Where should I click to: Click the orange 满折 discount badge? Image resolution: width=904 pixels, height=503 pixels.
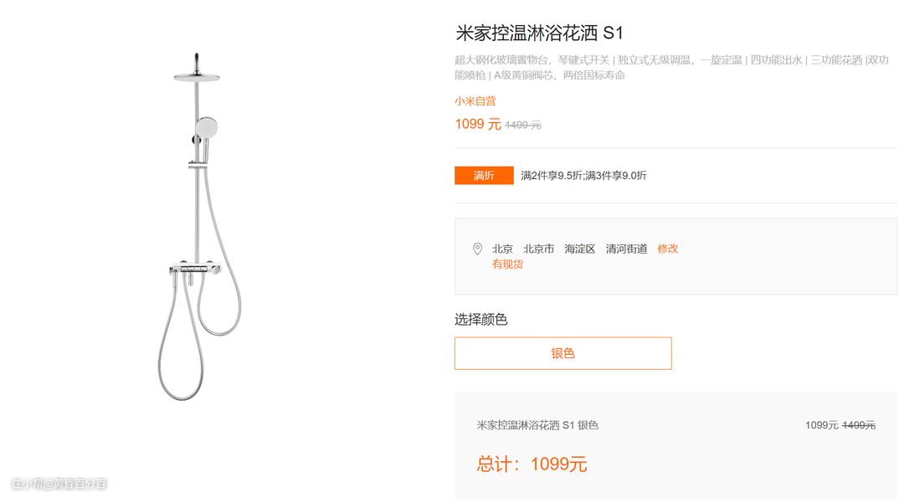tap(484, 175)
